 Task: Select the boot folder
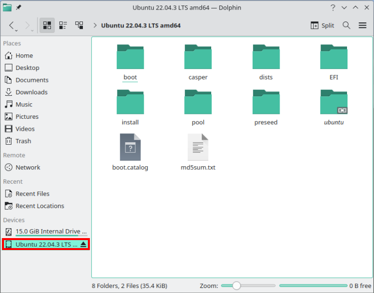130,63
